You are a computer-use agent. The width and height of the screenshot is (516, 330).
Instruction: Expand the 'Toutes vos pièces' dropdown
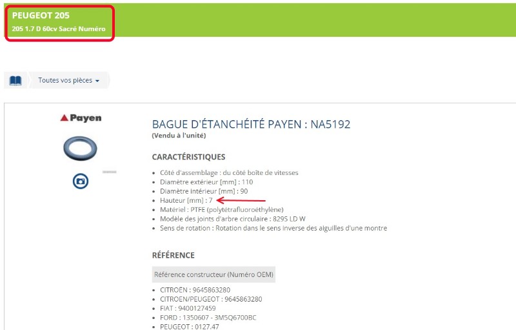point(69,80)
